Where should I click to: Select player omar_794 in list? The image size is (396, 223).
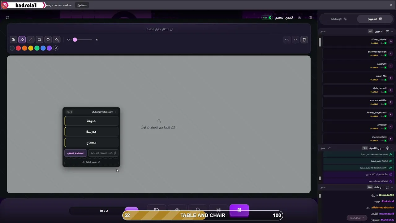(x=358, y=78)
